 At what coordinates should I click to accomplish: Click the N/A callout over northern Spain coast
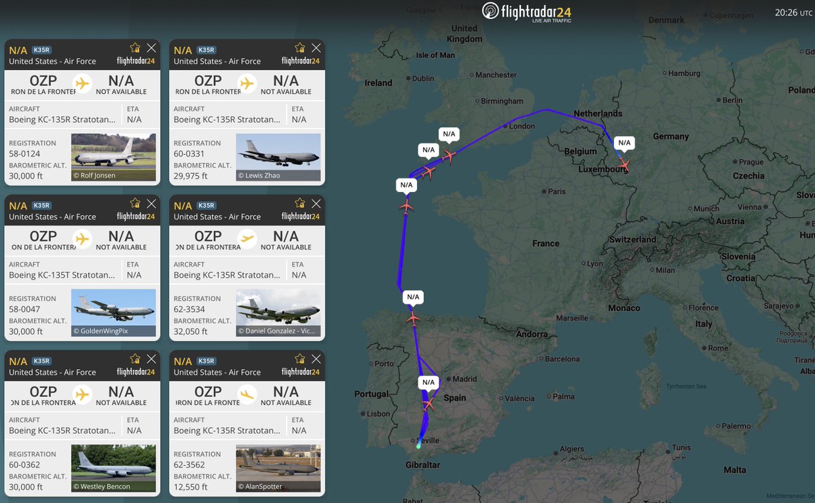[413, 297]
